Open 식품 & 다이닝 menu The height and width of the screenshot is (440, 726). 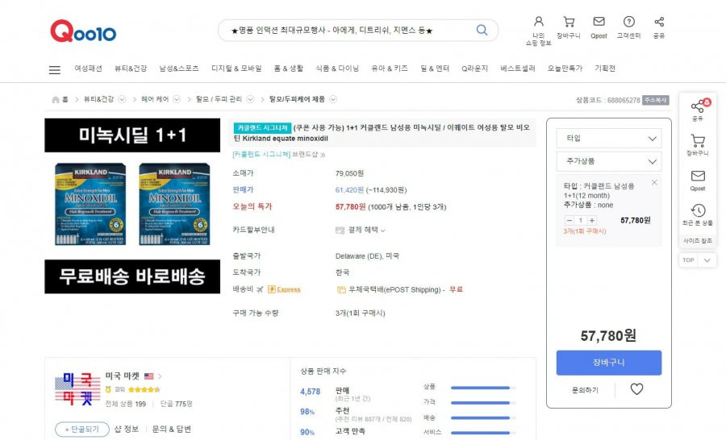coord(337,68)
